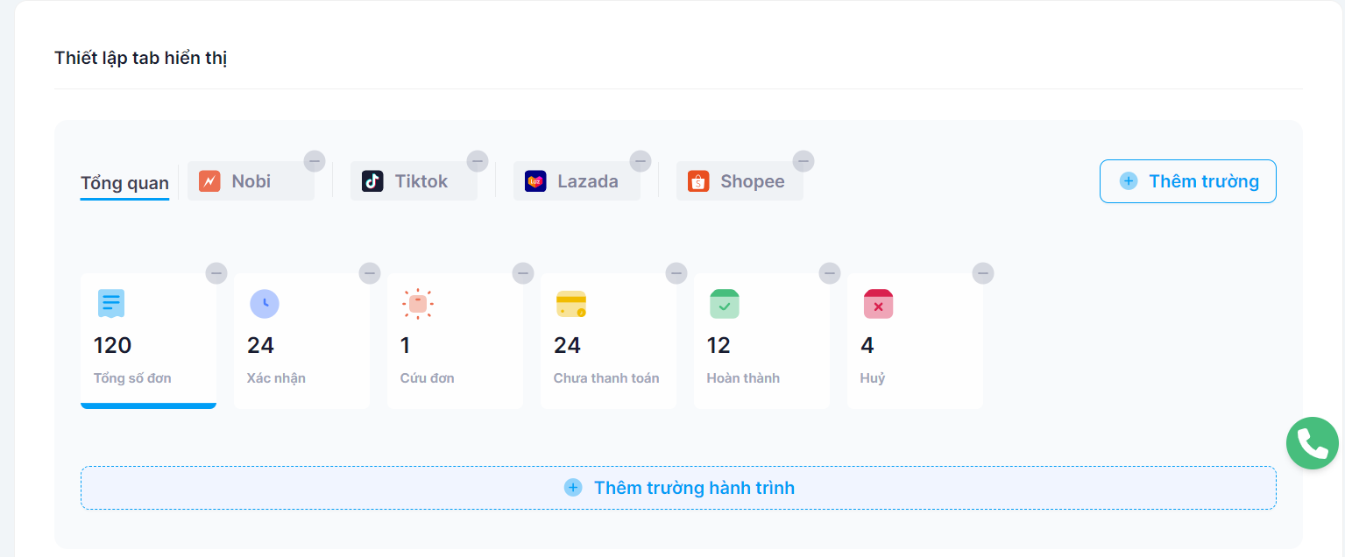The height and width of the screenshot is (557, 1345).
Task: Switch to the Lazada tab
Action: click(577, 181)
